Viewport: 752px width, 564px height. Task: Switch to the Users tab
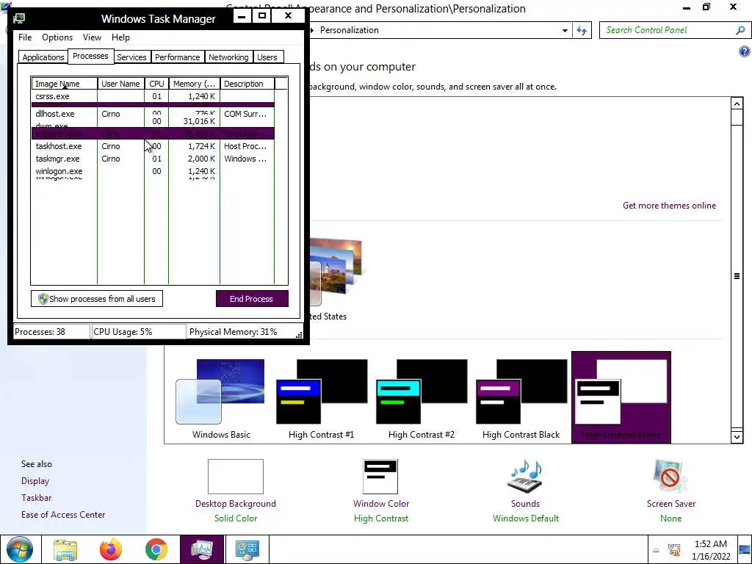[x=267, y=57]
